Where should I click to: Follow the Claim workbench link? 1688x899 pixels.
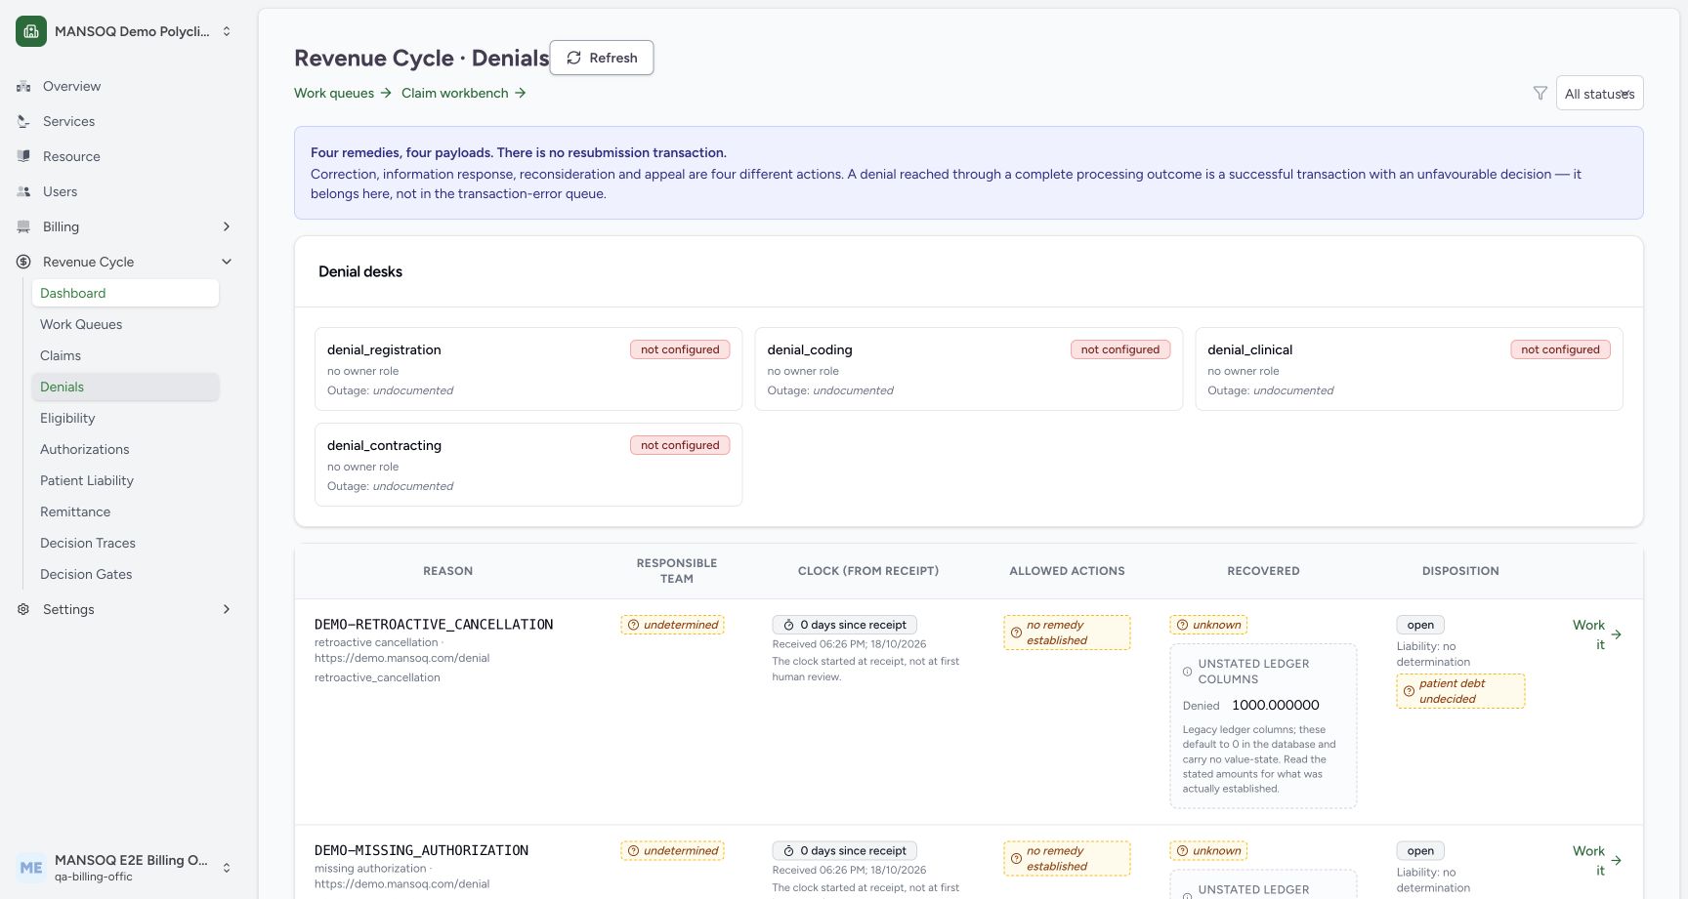click(x=464, y=93)
